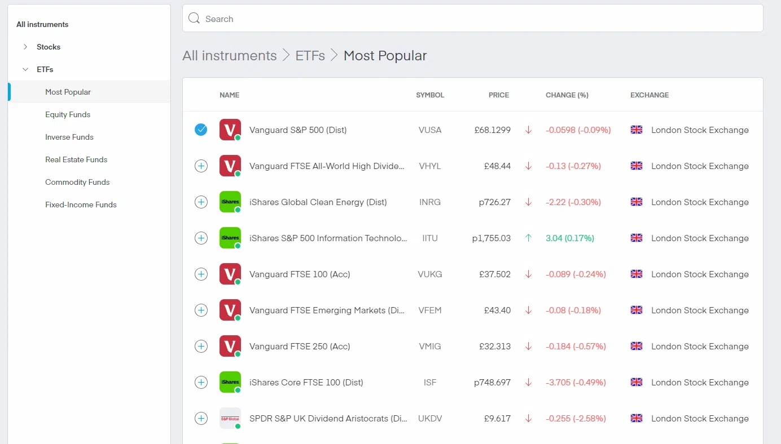Screen dimensions: 781x444
Task: Select Most Popular in the sidebar
Action: 68,92
